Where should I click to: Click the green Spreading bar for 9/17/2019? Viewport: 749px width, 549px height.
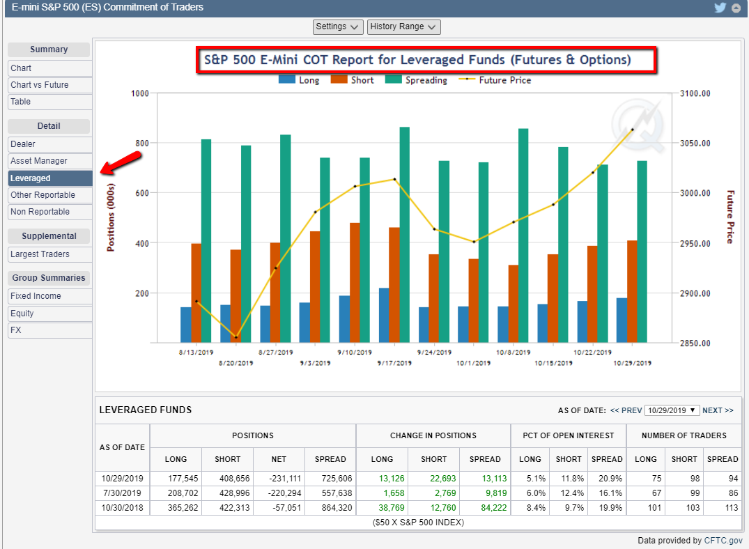point(405,235)
